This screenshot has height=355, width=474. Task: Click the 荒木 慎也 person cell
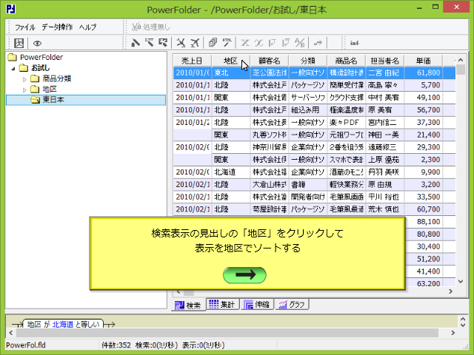tap(385, 209)
